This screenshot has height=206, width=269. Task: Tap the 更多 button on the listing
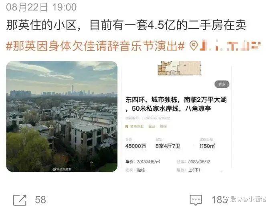pyautogui.click(x=222, y=84)
